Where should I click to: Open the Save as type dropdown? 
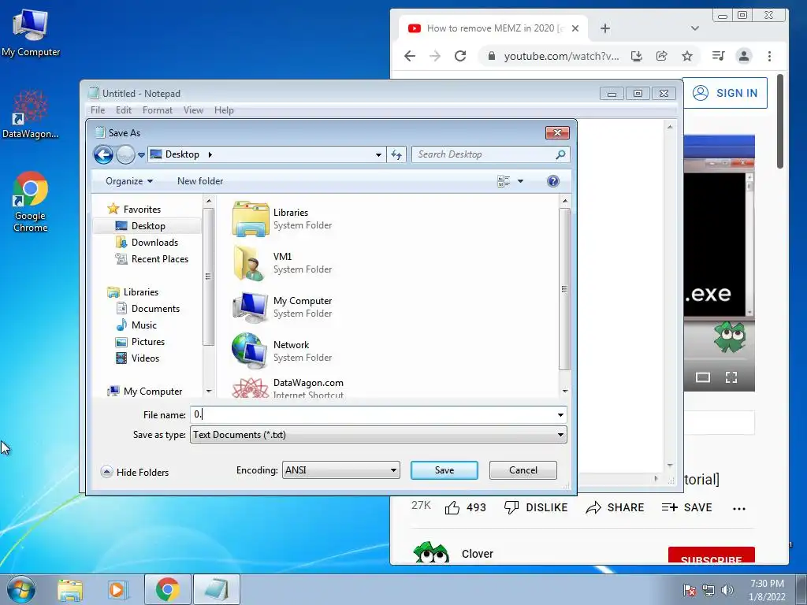[x=378, y=435]
